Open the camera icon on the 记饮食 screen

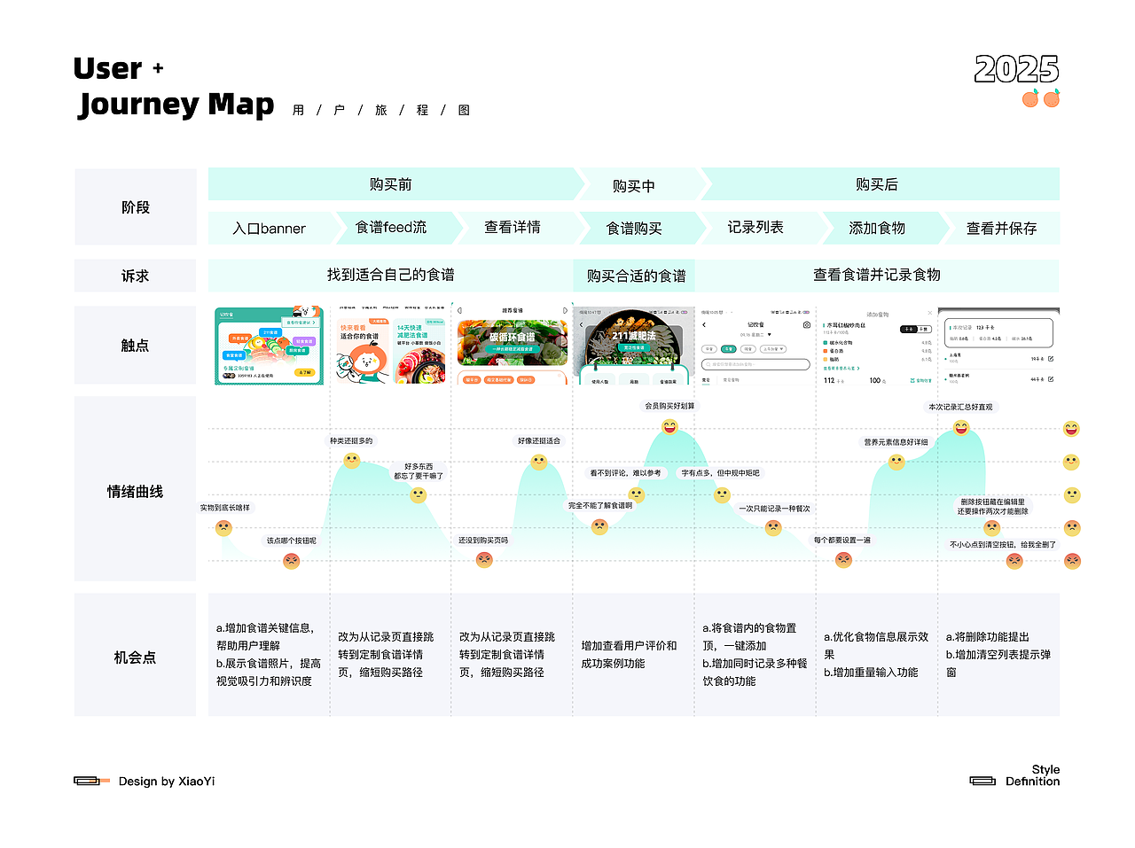click(x=807, y=324)
